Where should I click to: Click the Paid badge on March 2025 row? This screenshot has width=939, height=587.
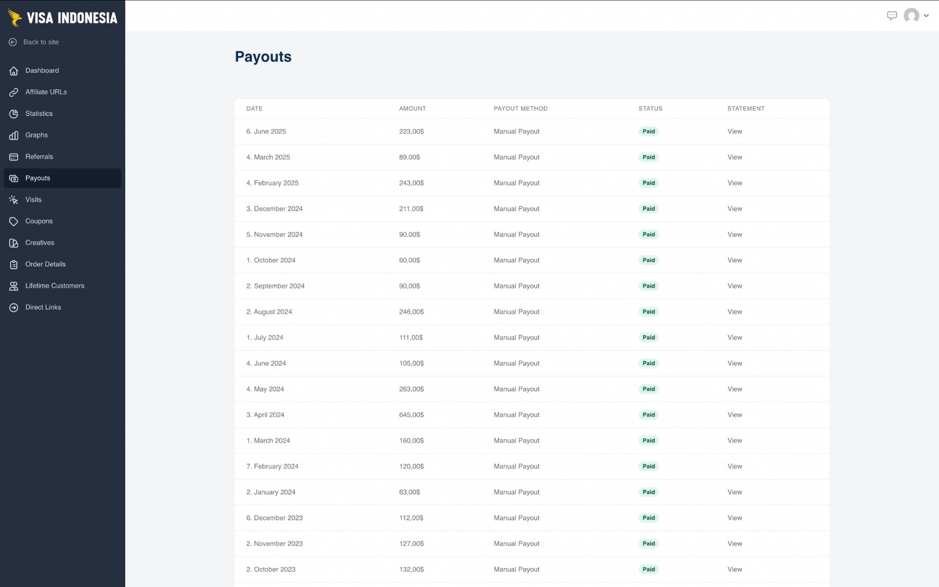pyautogui.click(x=649, y=157)
